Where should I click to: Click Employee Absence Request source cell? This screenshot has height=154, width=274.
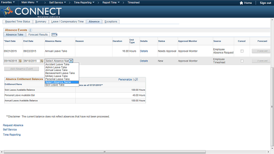pyautogui.click(x=223, y=51)
